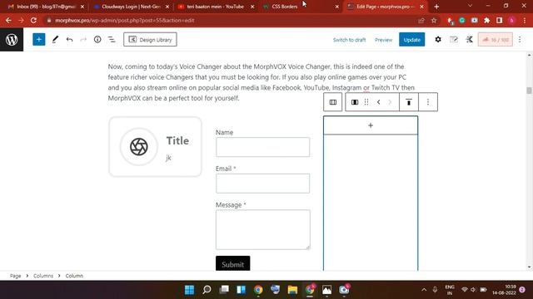Open the Windows Start menu
Screen dimensions: 533x299
click(189, 290)
